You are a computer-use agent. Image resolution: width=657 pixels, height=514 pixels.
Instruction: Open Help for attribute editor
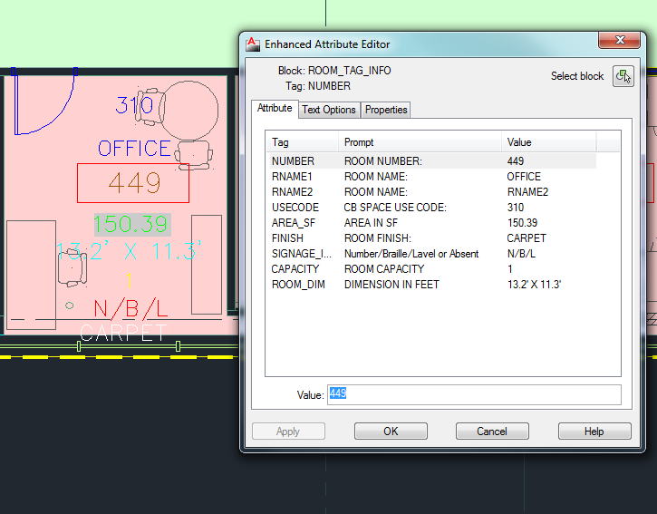594,432
